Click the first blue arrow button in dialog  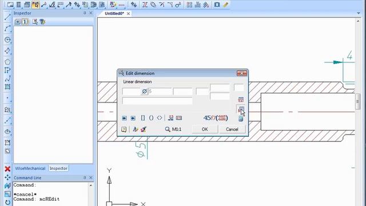coord(124,118)
